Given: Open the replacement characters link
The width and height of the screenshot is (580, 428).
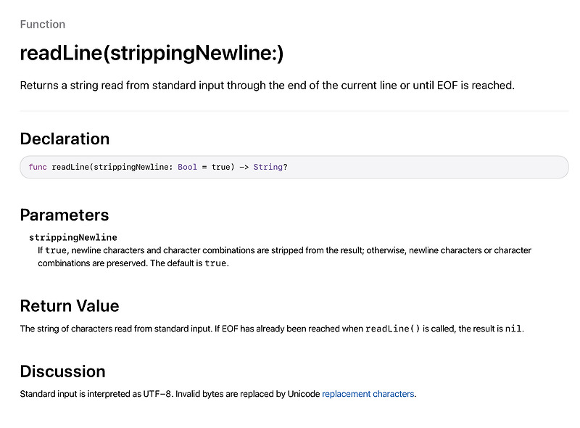Looking at the screenshot, I should point(368,394).
